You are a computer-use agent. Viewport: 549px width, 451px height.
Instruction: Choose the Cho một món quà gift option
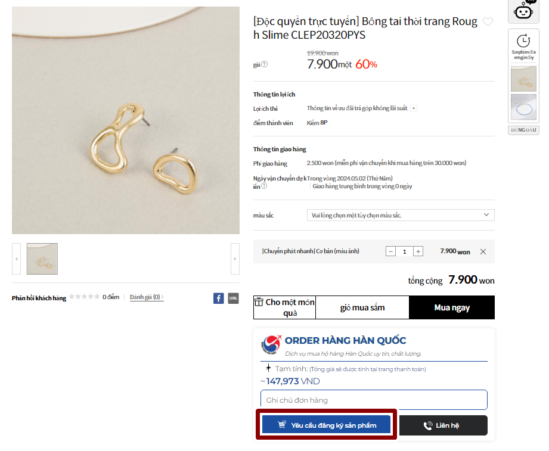click(x=284, y=307)
